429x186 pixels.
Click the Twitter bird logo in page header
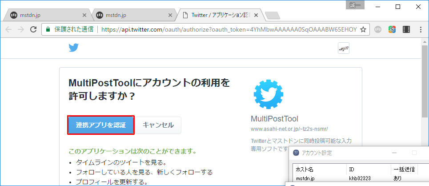(74, 48)
